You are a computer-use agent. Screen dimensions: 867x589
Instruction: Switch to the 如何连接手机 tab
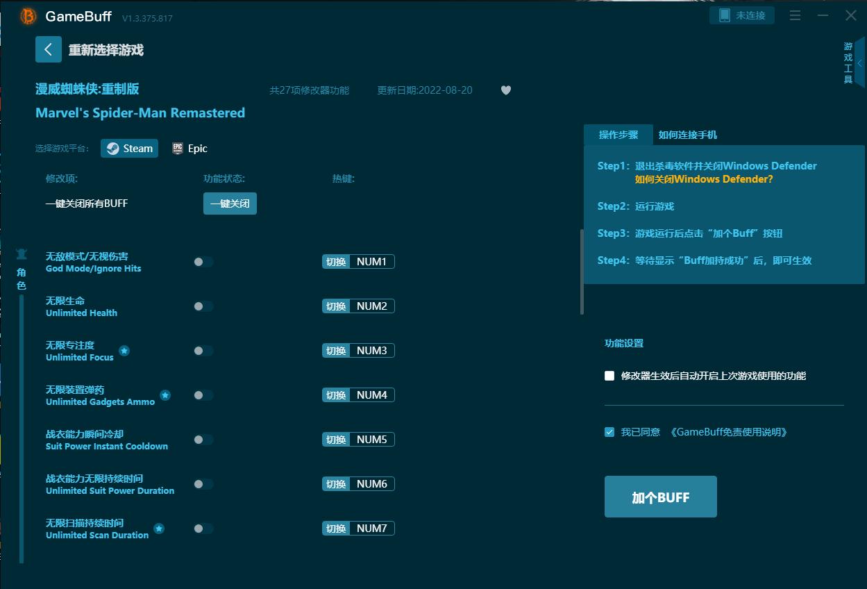coord(687,135)
